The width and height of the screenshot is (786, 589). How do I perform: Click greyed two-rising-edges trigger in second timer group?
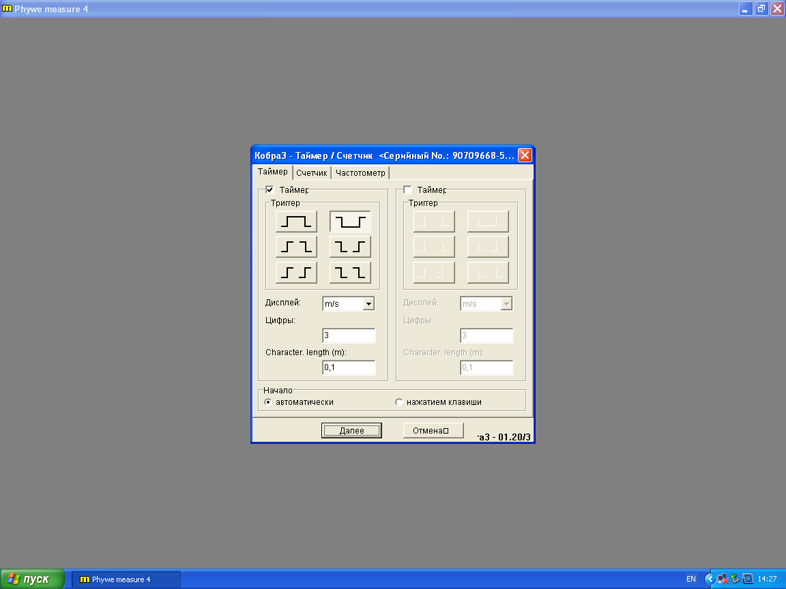pyautogui.click(x=434, y=273)
